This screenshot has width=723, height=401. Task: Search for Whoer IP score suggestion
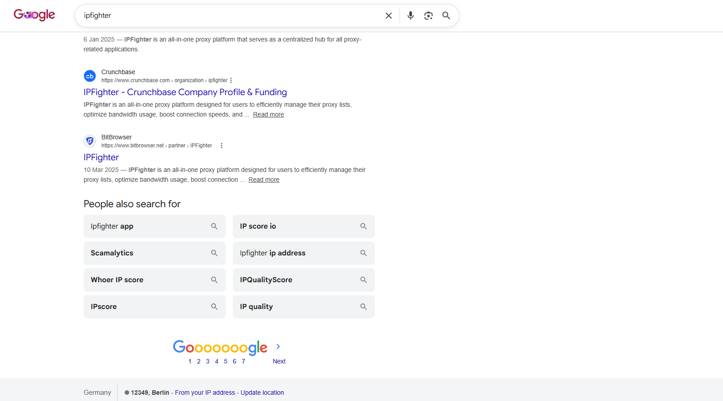coord(155,280)
